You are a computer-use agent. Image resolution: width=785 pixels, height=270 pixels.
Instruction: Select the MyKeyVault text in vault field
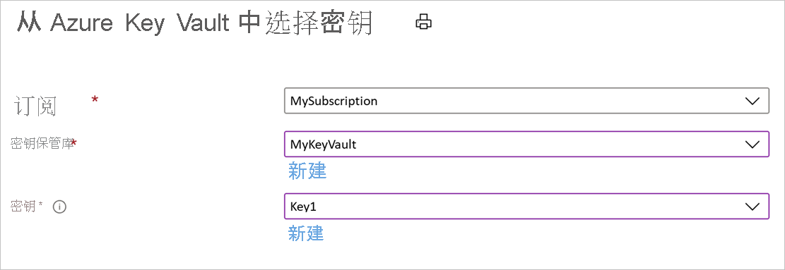click(x=323, y=145)
